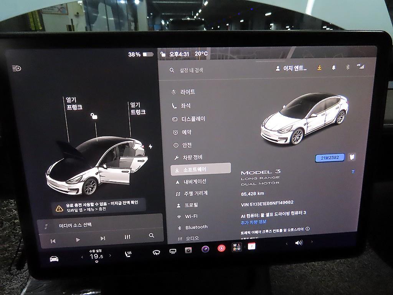Tap 열기 프렁크 to open the frunk

point(74,103)
